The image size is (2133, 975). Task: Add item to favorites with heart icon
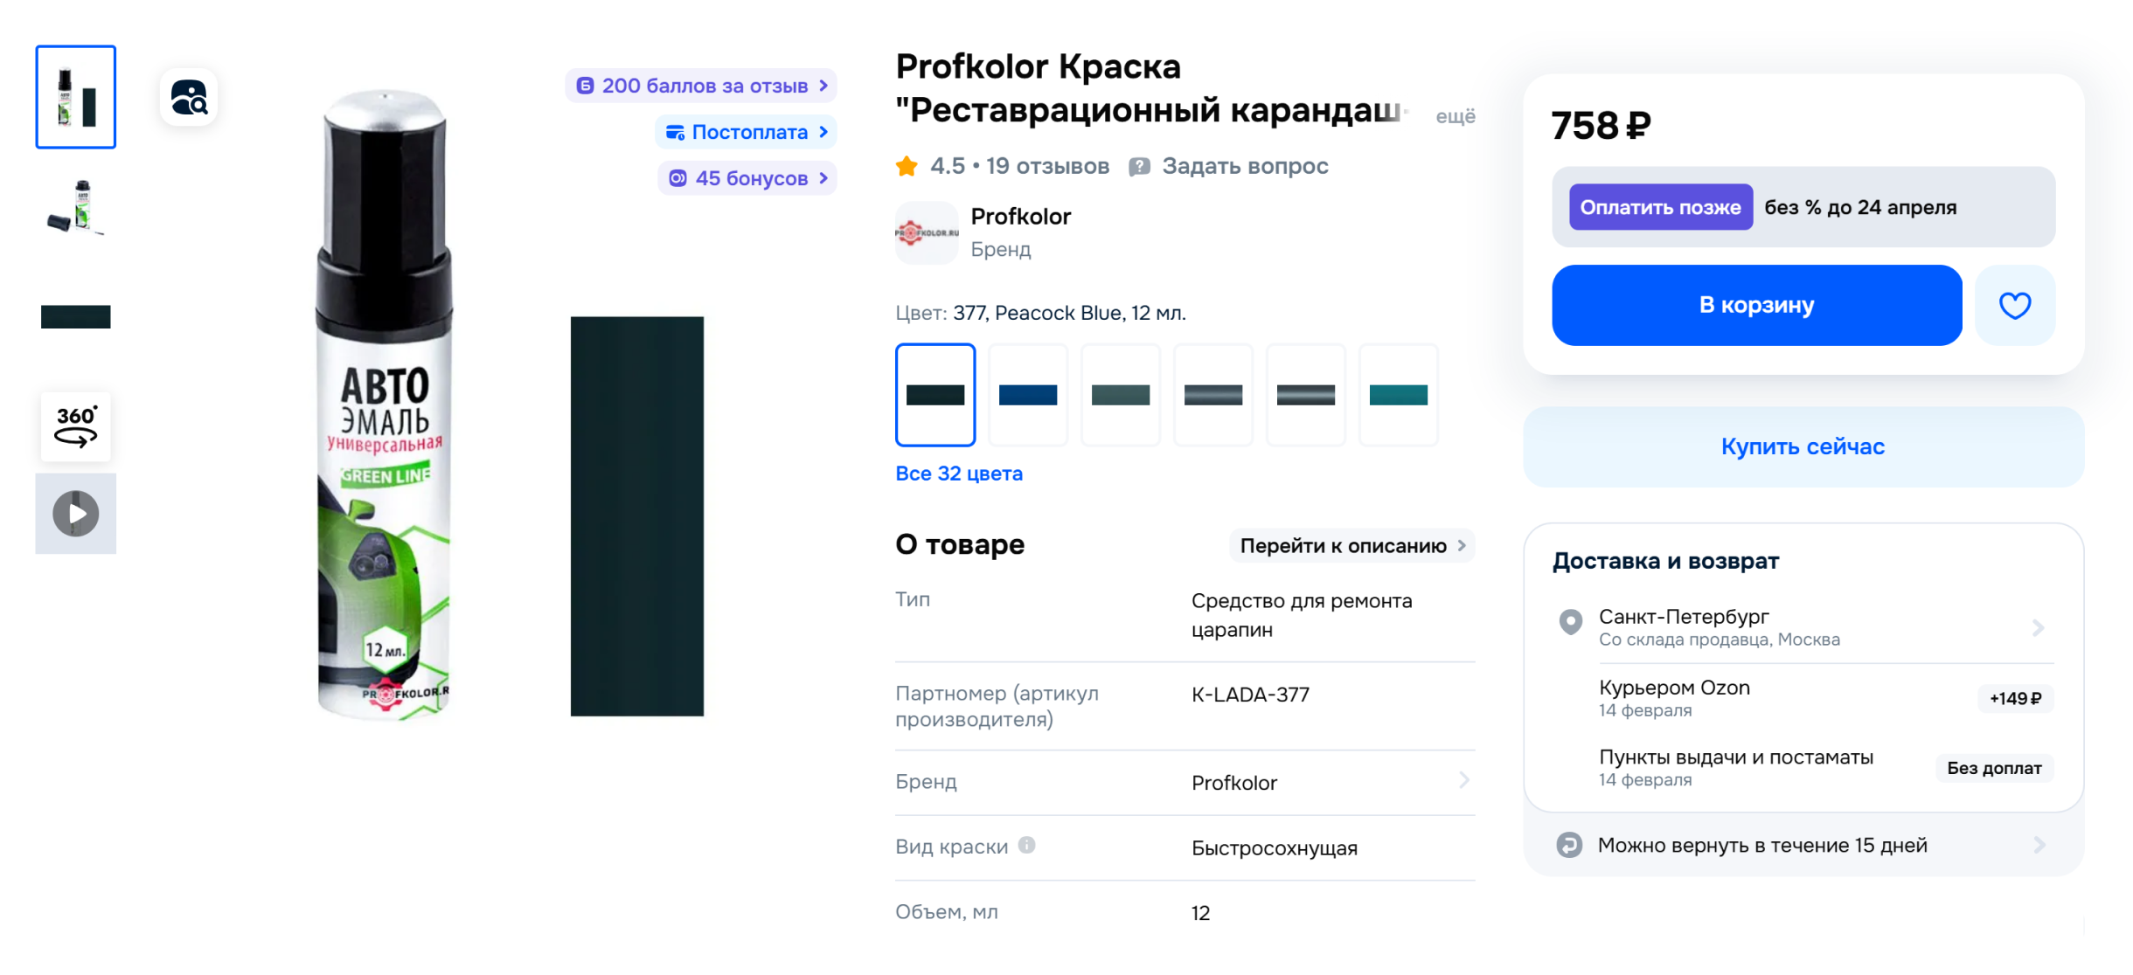[x=2015, y=305]
